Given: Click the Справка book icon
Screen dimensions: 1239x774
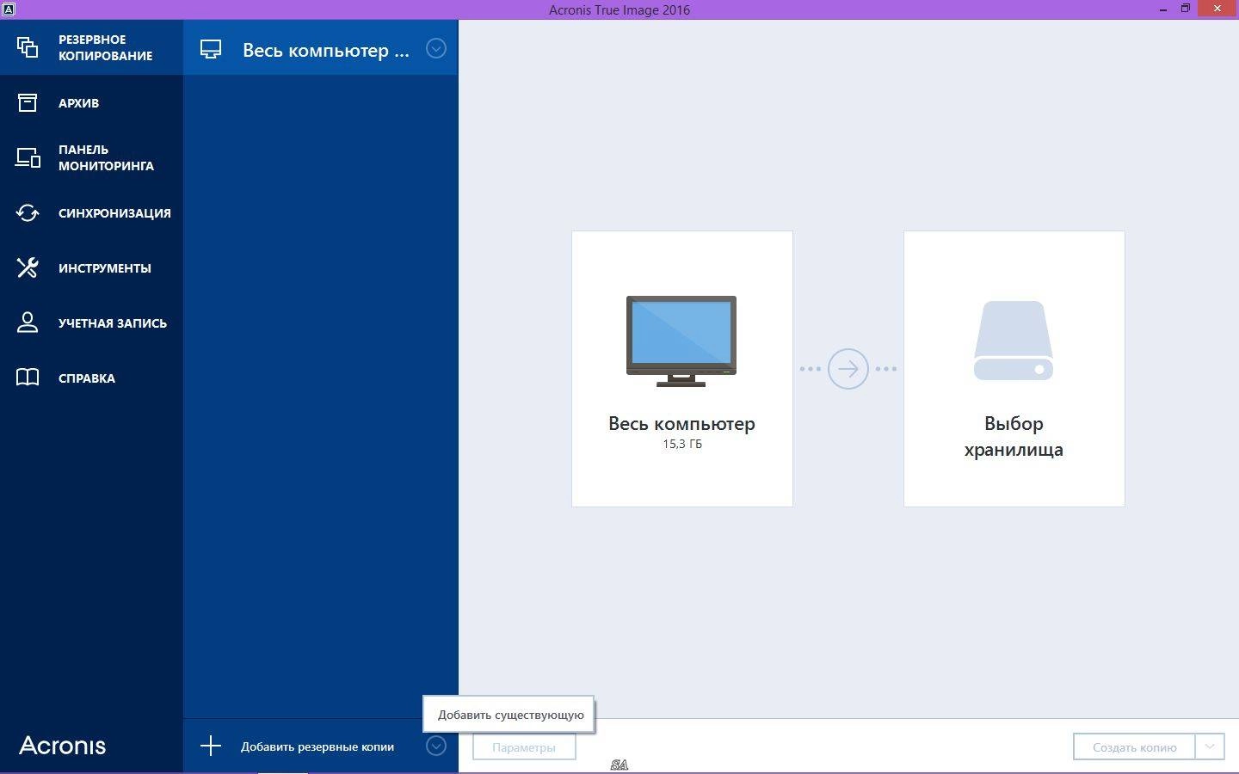Looking at the screenshot, I should click(28, 378).
